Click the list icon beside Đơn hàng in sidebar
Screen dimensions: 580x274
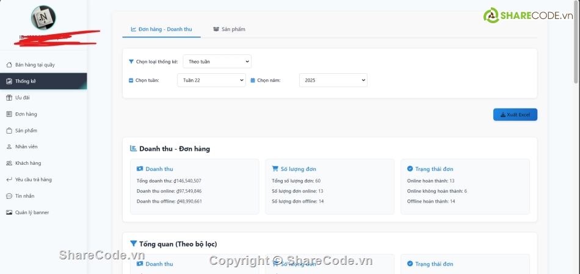click(9, 114)
